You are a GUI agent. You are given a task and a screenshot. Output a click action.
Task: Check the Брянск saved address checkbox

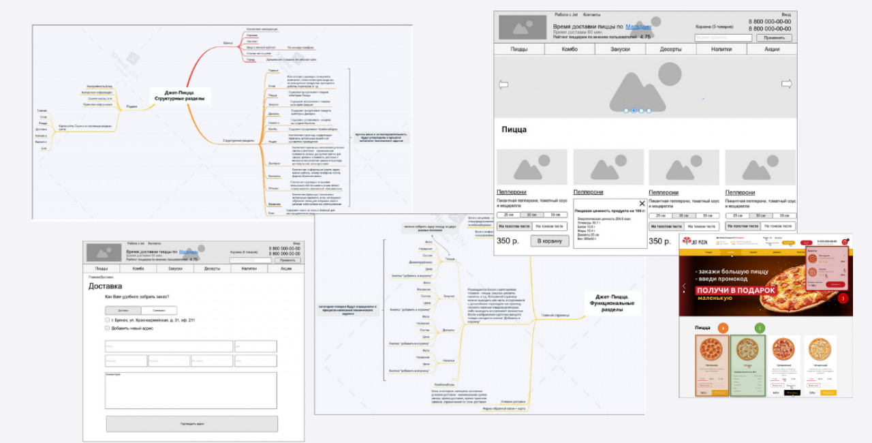107,320
